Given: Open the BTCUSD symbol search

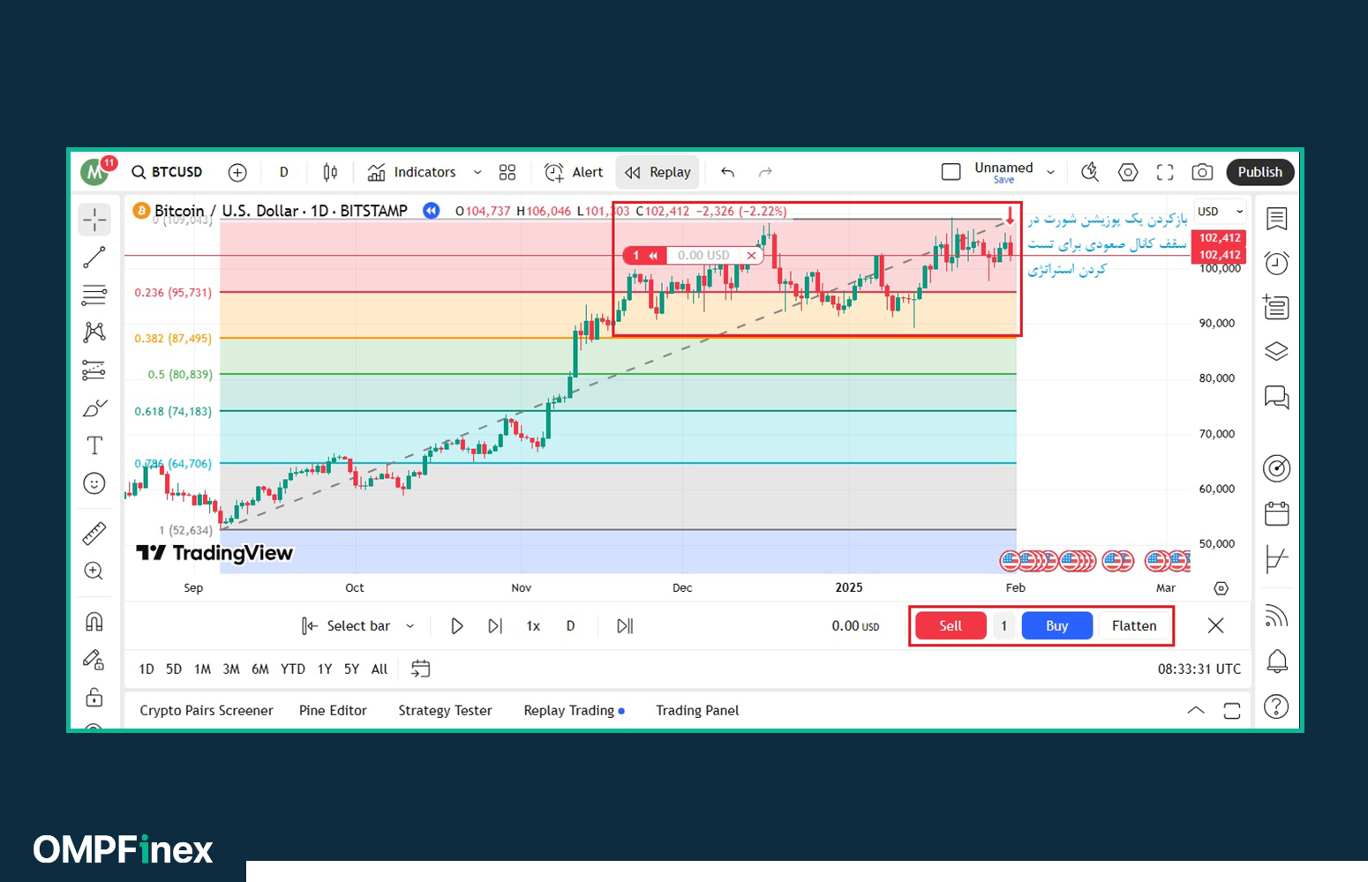Looking at the screenshot, I should click(x=168, y=172).
